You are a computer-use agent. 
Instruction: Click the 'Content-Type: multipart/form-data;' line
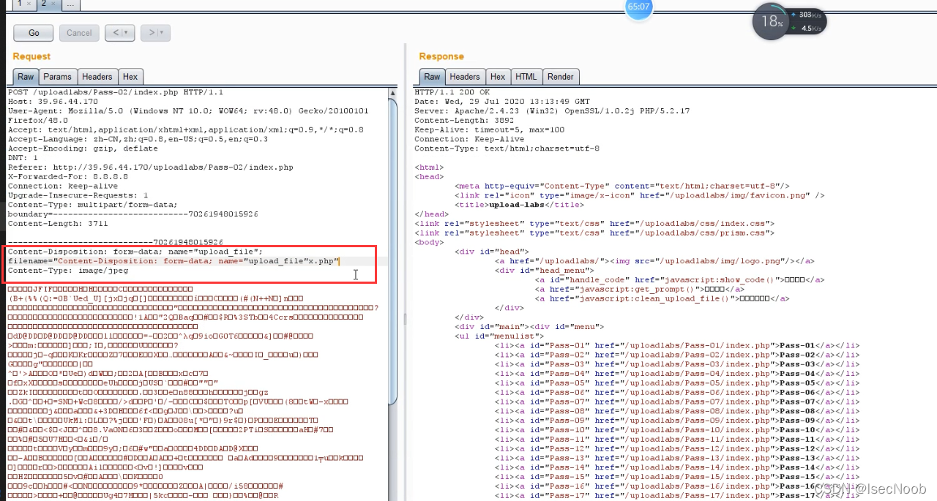click(92, 205)
